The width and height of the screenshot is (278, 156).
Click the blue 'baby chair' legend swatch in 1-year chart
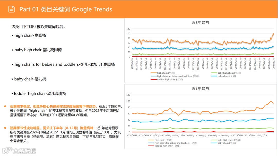coord(214,143)
